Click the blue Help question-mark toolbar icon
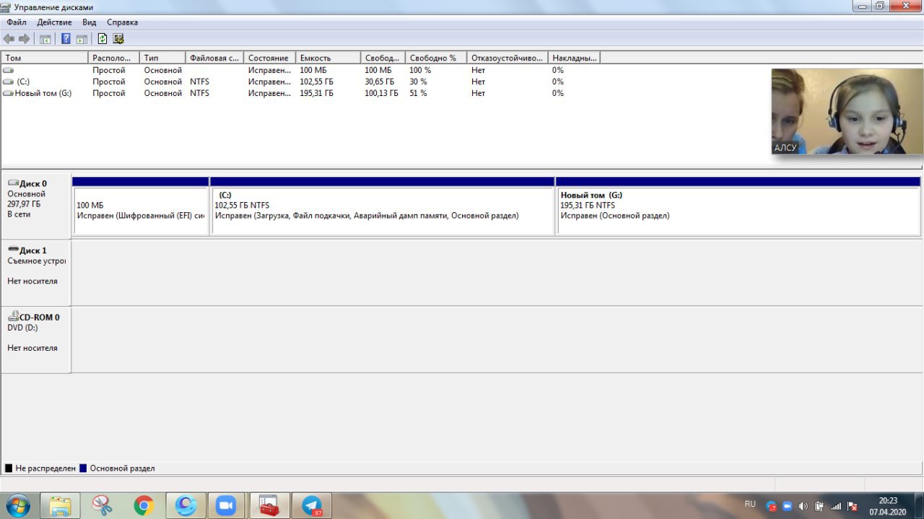This screenshot has height=519, width=924. [66, 39]
